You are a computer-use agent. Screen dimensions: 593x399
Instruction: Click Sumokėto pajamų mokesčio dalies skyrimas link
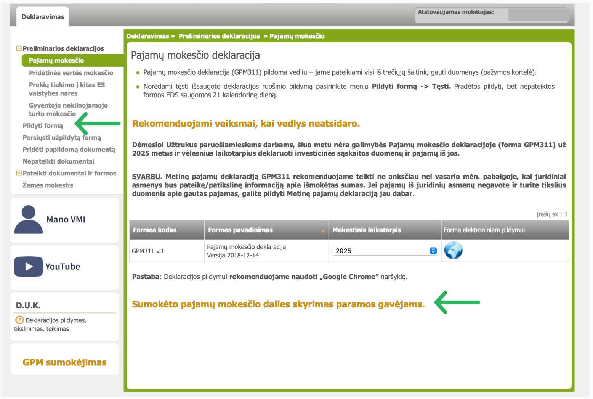(278, 304)
